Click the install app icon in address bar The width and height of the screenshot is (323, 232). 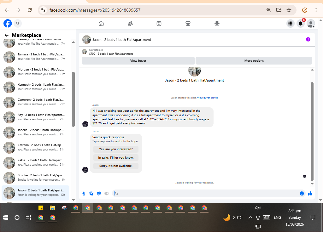click(x=279, y=10)
